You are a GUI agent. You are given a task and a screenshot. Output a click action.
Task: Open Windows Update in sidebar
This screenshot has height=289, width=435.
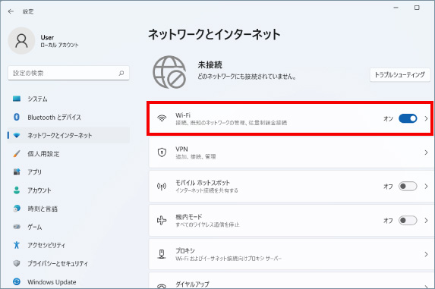coord(69,282)
